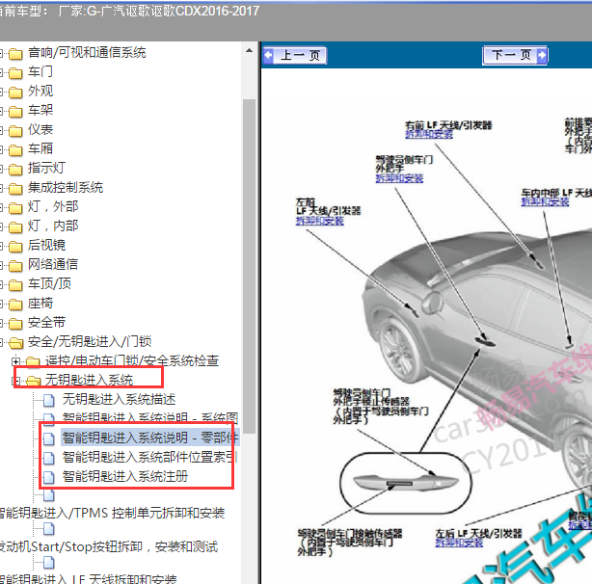The image size is (592, 584).
Task: Click the tree panel vertical scrollbar thumb
Action: (249, 266)
